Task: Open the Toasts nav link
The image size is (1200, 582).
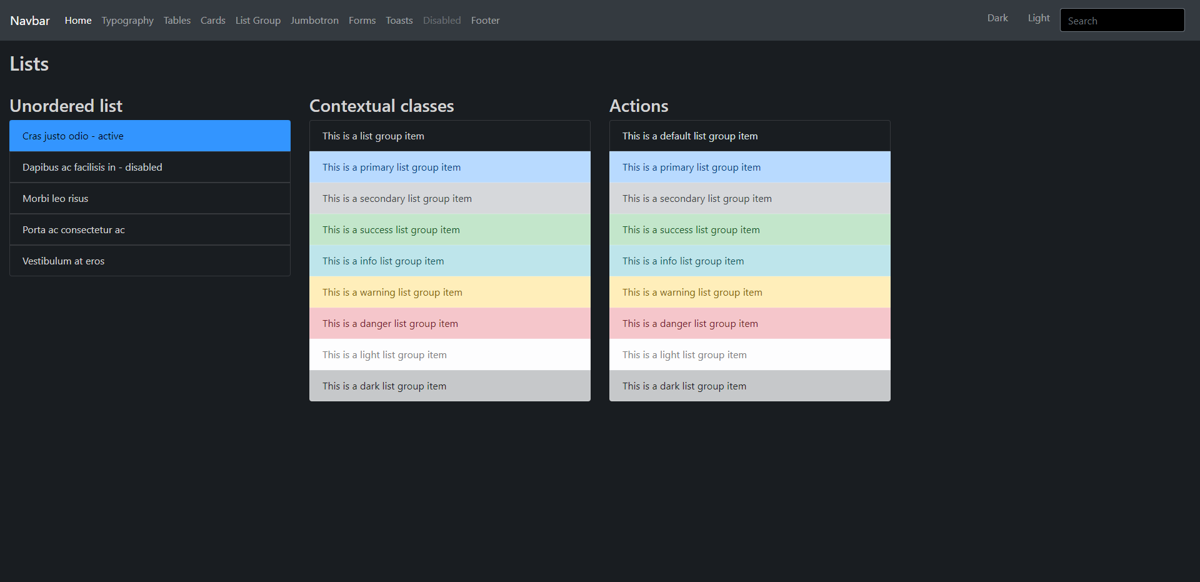Action: [x=399, y=21]
